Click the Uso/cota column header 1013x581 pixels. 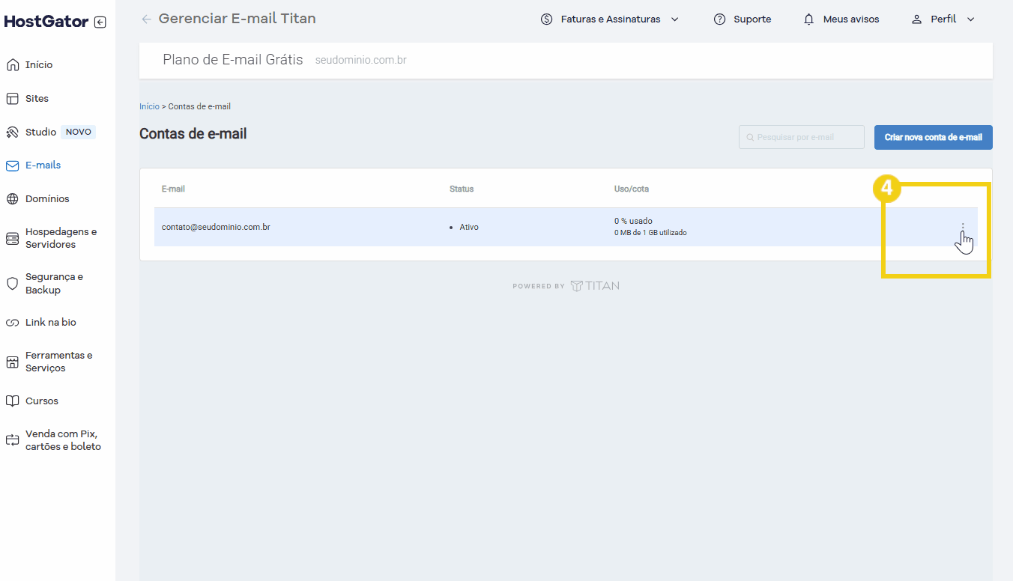click(632, 189)
